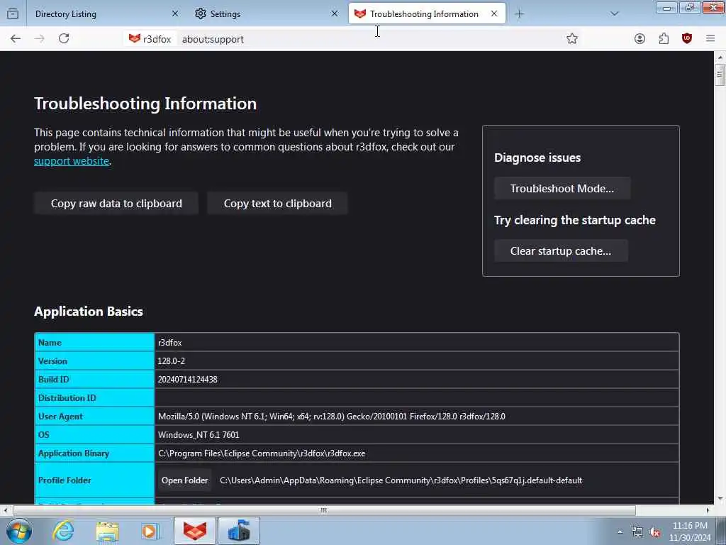Open Windows Media Player from taskbar
The width and height of the screenshot is (726, 545).
click(x=150, y=531)
